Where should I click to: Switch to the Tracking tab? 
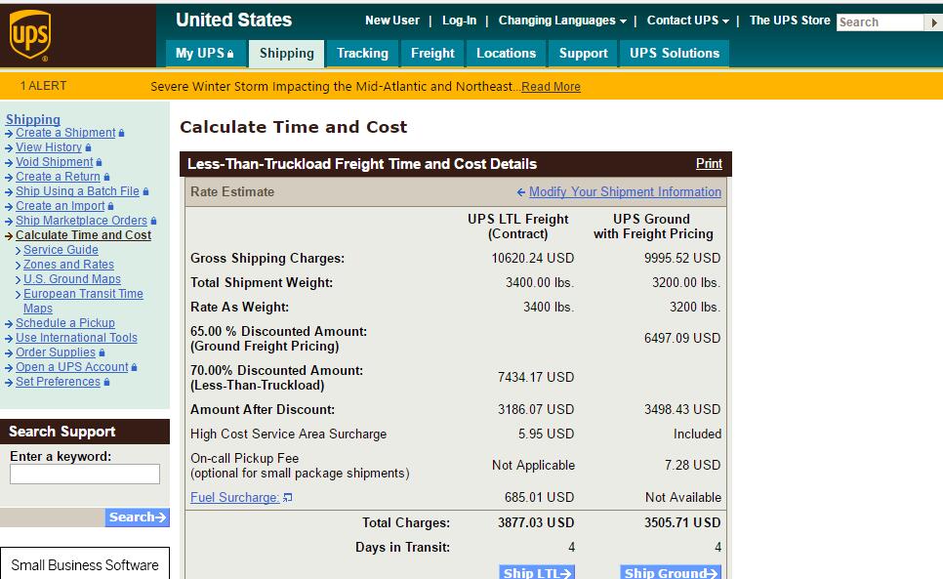(362, 54)
